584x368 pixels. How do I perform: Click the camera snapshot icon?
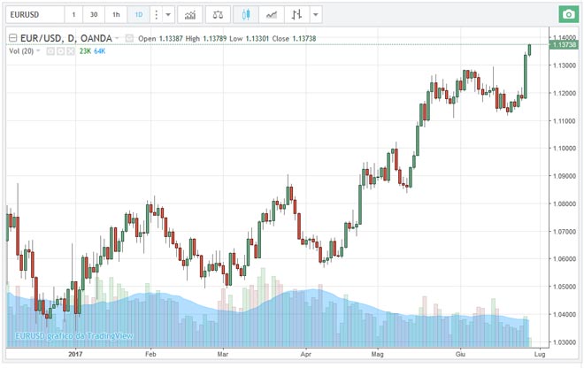pos(567,15)
